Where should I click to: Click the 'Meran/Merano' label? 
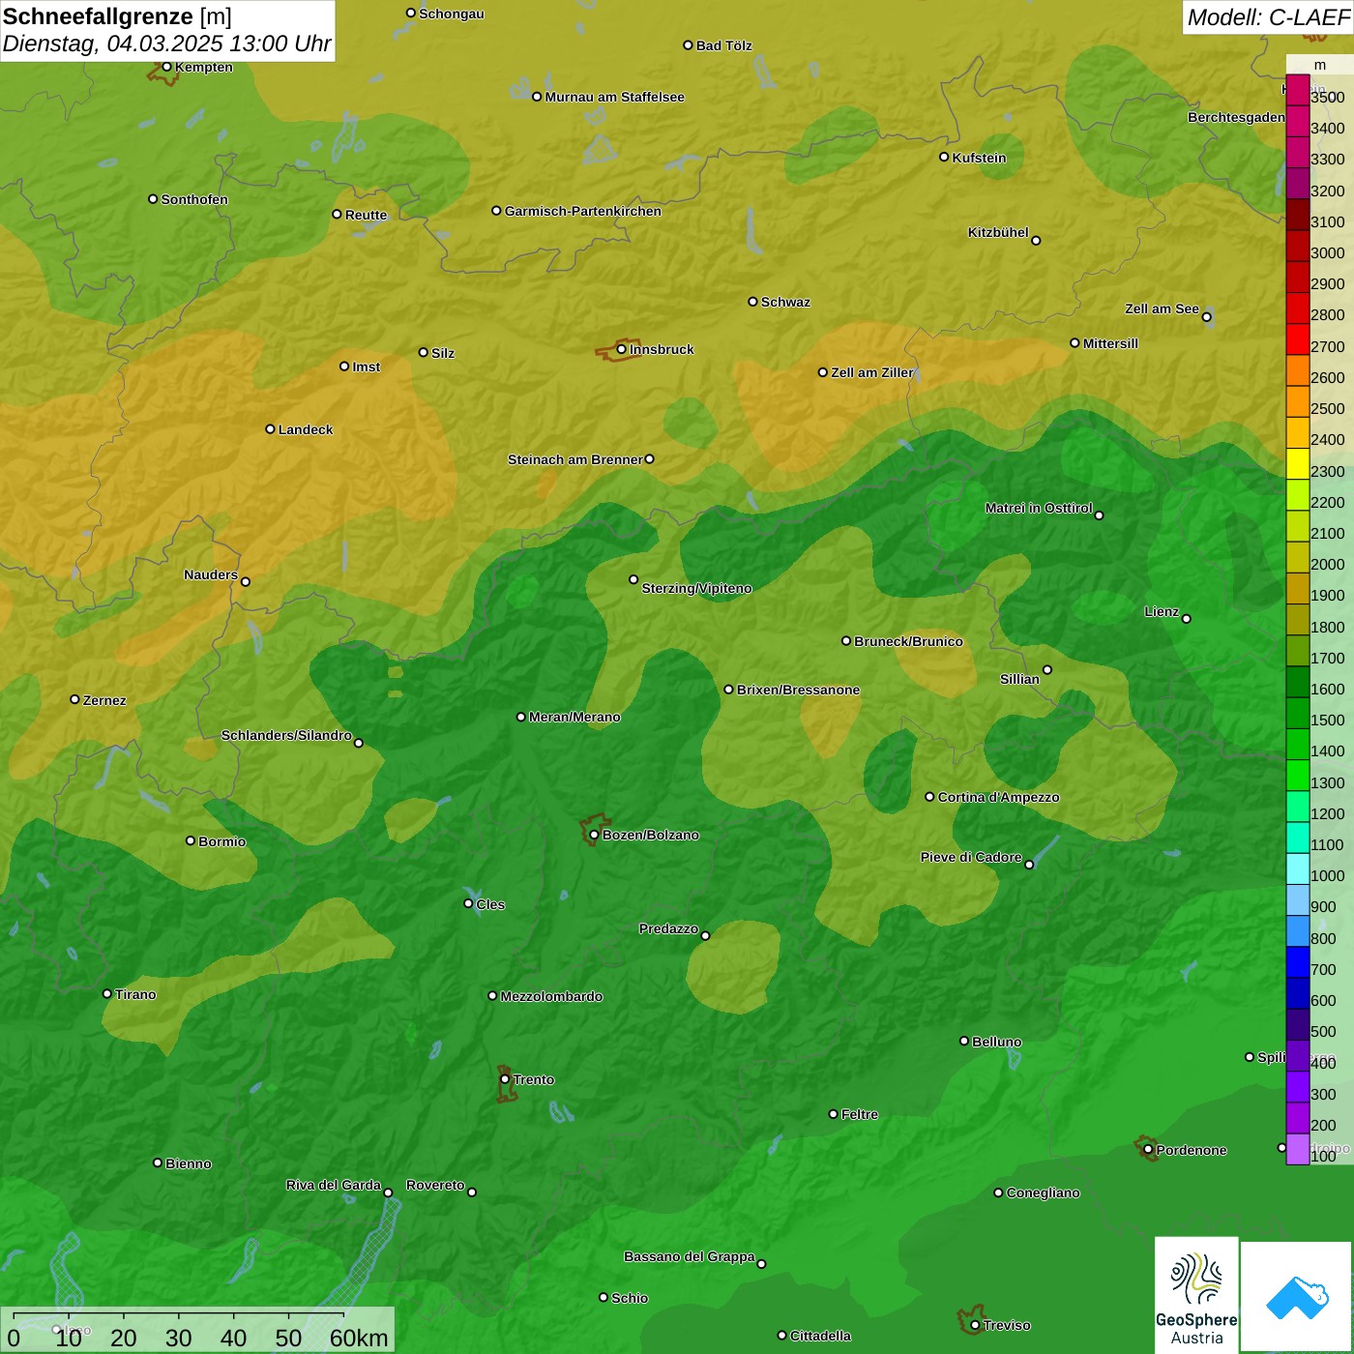click(574, 717)
